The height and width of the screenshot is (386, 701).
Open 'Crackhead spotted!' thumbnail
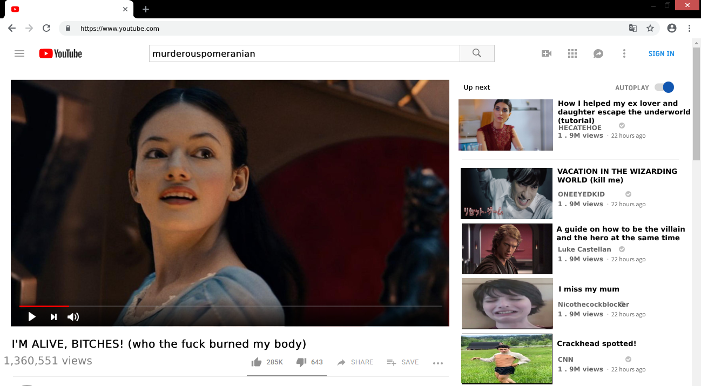click(507, 359)
